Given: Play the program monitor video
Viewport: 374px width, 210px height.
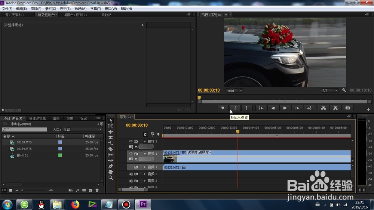Looking at the screenshot, I should 285,108.
